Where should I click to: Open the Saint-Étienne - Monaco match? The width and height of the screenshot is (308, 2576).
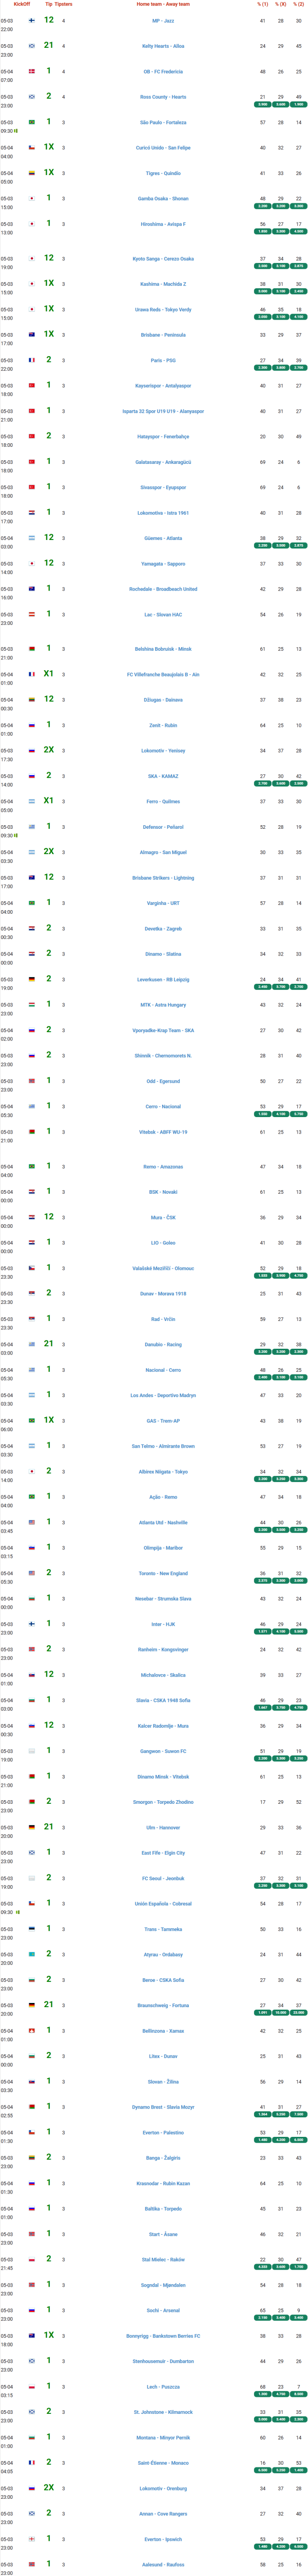[163, 2462]
